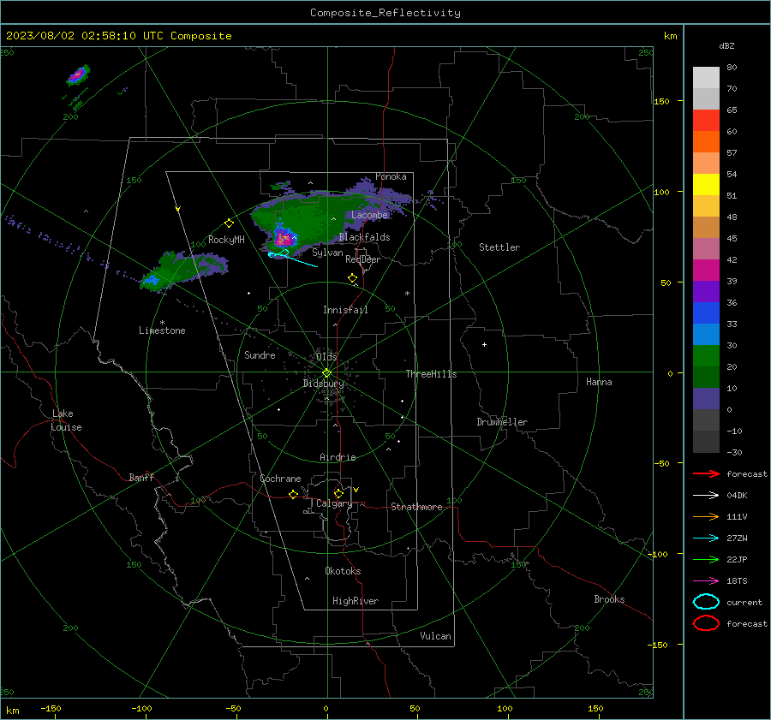The image size is (771, 720).
Task: Click the red forecast arrow in legend
Action: (706, 473)
